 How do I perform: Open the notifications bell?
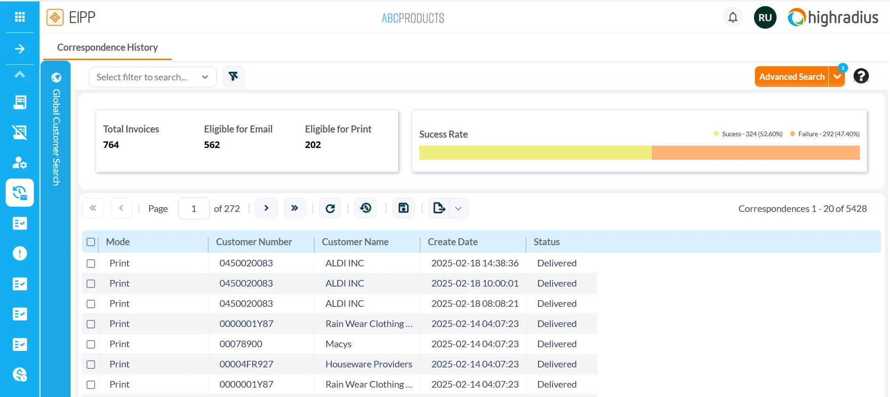click(733, 17)
